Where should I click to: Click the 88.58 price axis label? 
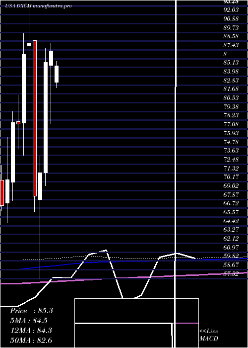pyautogui.click(x=231, y=36)
